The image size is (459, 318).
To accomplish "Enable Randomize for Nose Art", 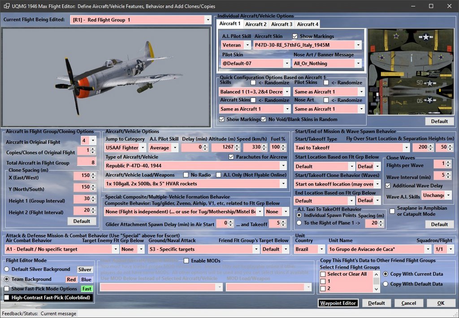I will coord(326,100).
